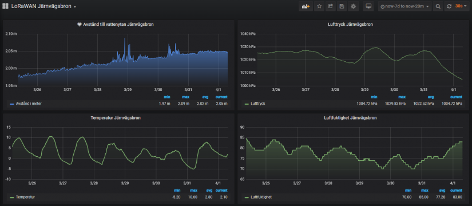Open the Grafana dashboards grid icon
This screenshot has height=206, width=472.
point(5,6)
